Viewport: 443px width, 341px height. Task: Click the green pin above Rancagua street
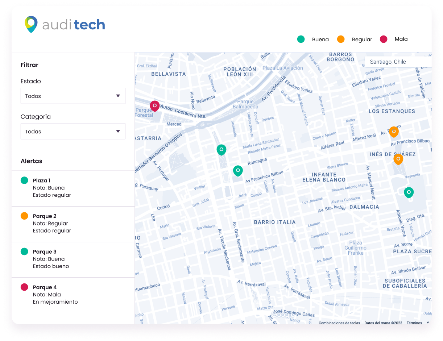coord(221,150)
